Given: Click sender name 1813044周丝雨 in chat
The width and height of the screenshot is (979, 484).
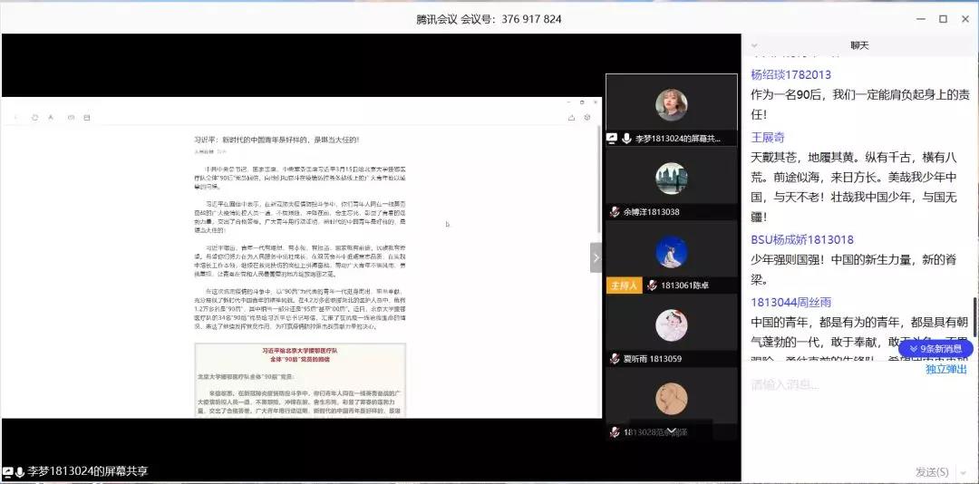Looking at the screenshot, I should click(790, 302).
